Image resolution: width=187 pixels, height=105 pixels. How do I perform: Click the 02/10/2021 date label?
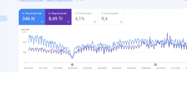point(29,68)
